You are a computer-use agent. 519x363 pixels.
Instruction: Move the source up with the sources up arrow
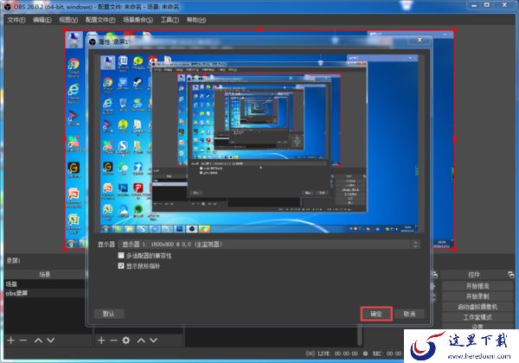[141, 341]
